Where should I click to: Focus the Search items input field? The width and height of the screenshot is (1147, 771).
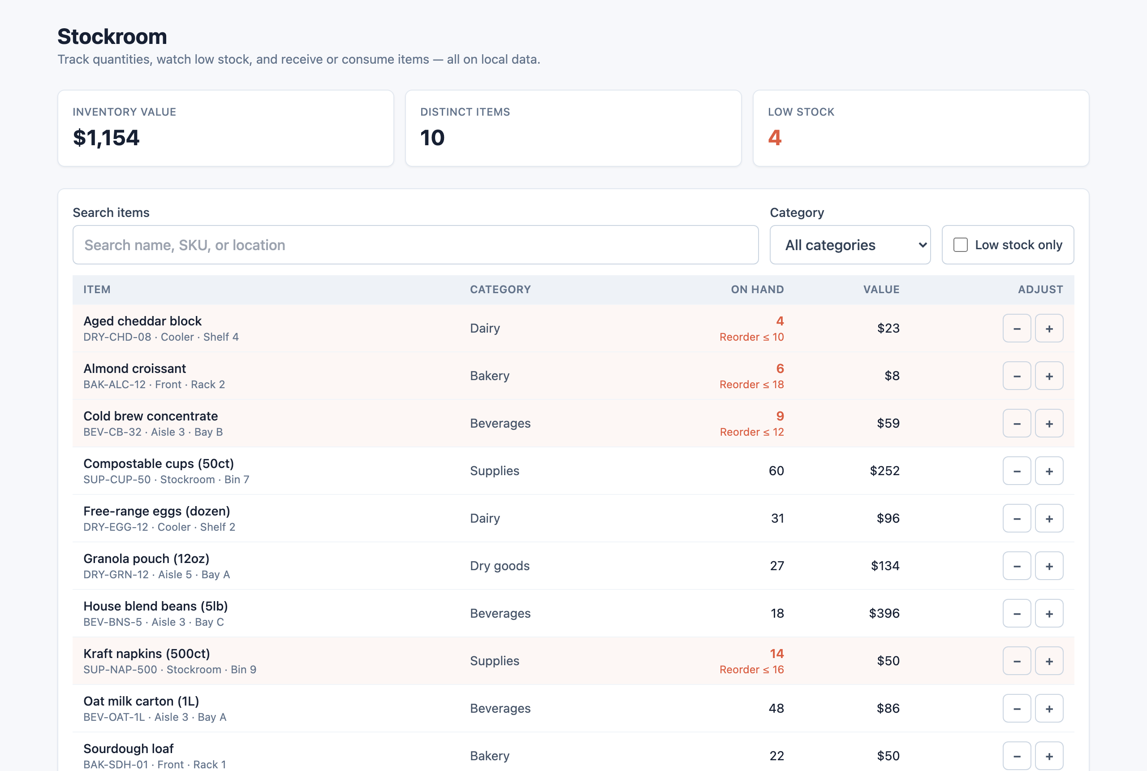pyautogui.click(x=415, y=245)
